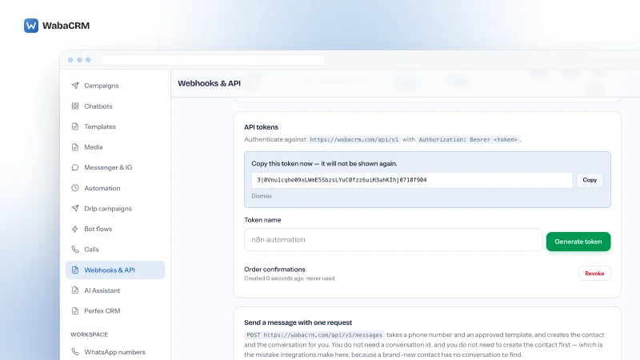The height and width of the screenshot is (360, 640).
Task: Open WhatsApp numbers under Workspace
Action: pos(115,352)
